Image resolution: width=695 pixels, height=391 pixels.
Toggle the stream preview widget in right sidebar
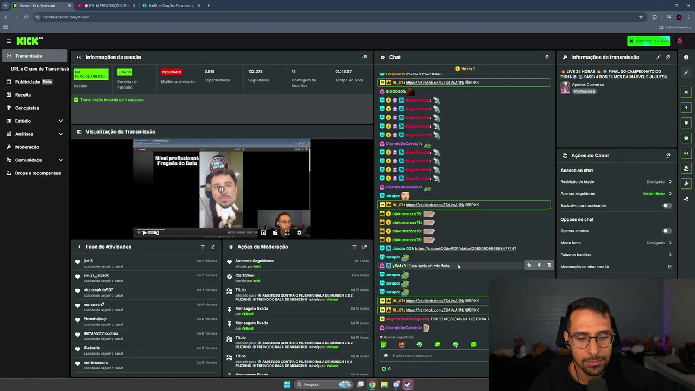(686, 92)
